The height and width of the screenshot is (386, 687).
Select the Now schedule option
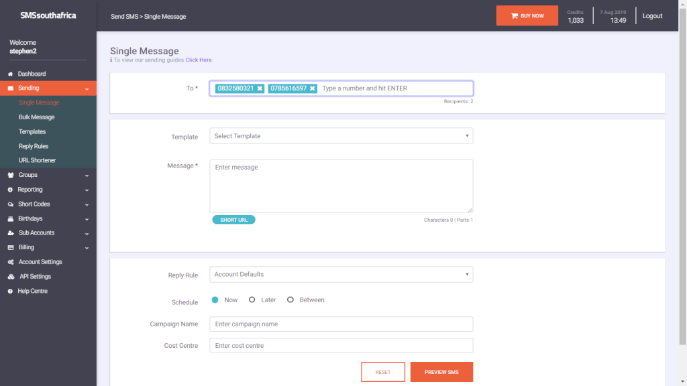pos(215,300)
